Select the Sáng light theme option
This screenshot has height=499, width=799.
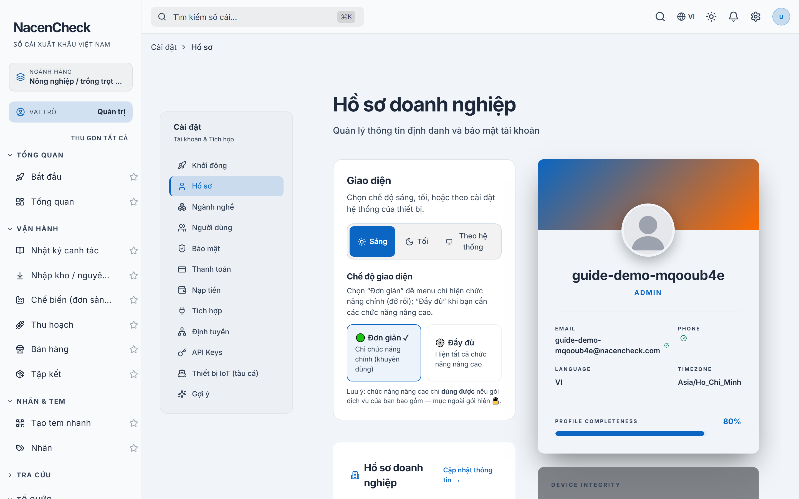click(372, 241)
